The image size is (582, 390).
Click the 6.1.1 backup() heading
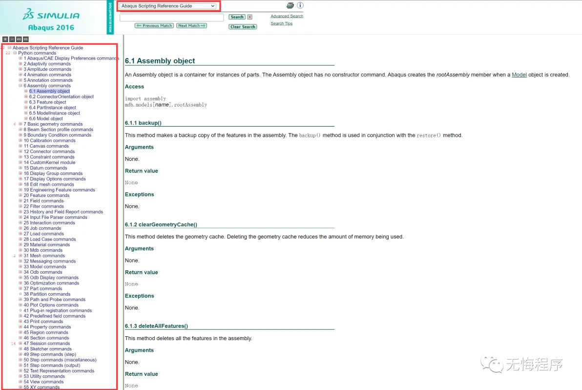pyautogui.click(x=143, y=123)
